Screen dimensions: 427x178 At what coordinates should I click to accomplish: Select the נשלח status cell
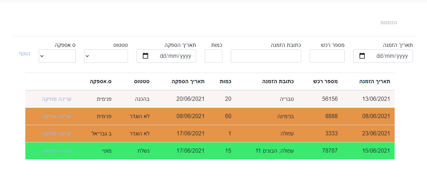pos(144,151)
